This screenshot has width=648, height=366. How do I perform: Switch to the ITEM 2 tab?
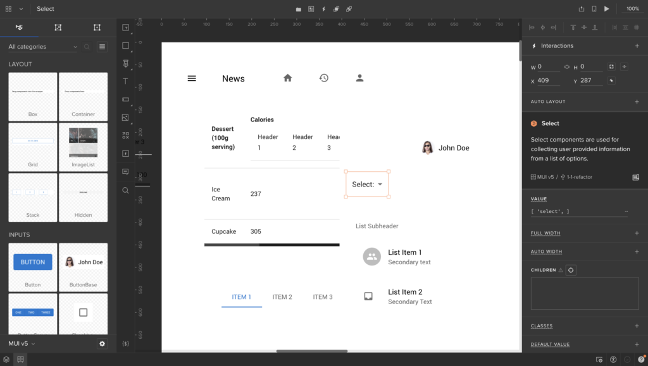coord(282,297)
